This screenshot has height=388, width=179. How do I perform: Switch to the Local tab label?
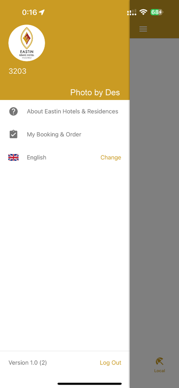click(x=159, y=371)
